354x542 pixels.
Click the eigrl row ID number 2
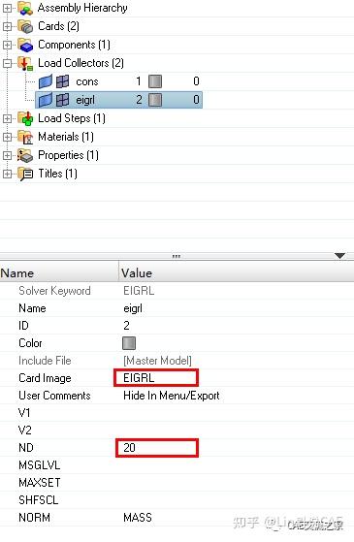(139, 100)
